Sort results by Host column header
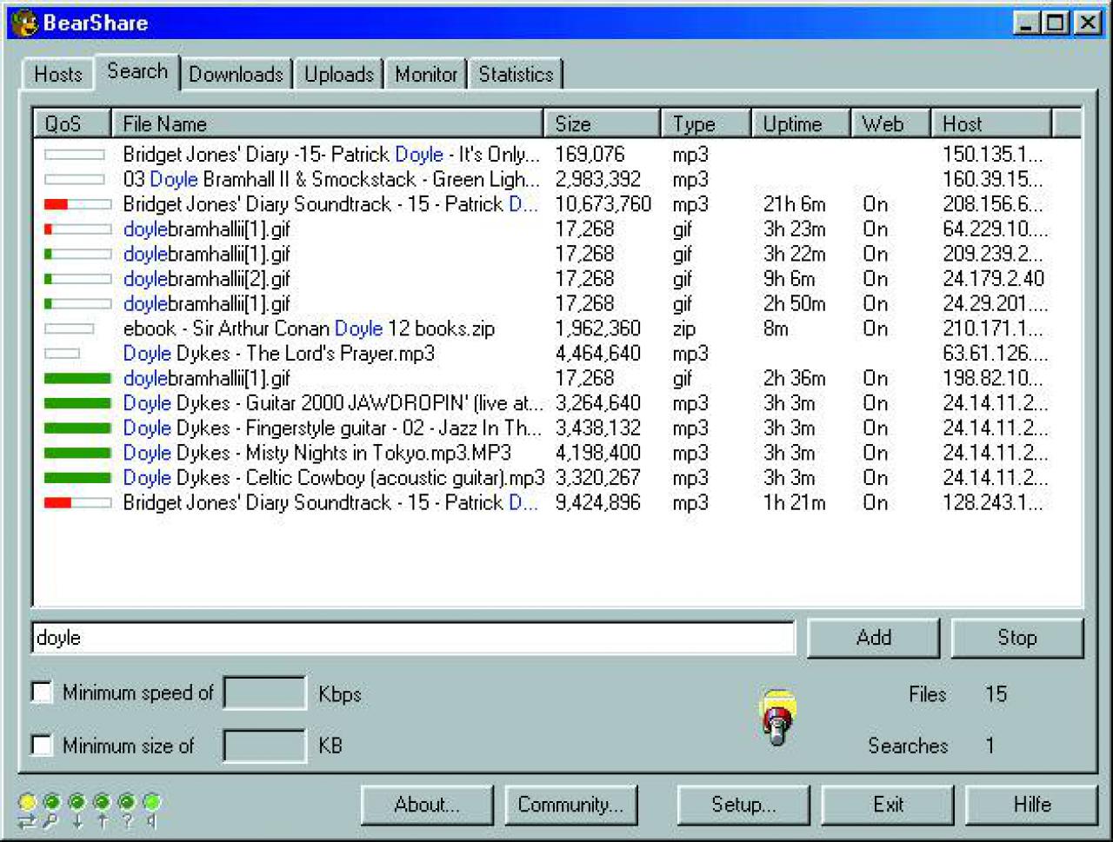This screenshot has height=842, width=1113. 991,124
